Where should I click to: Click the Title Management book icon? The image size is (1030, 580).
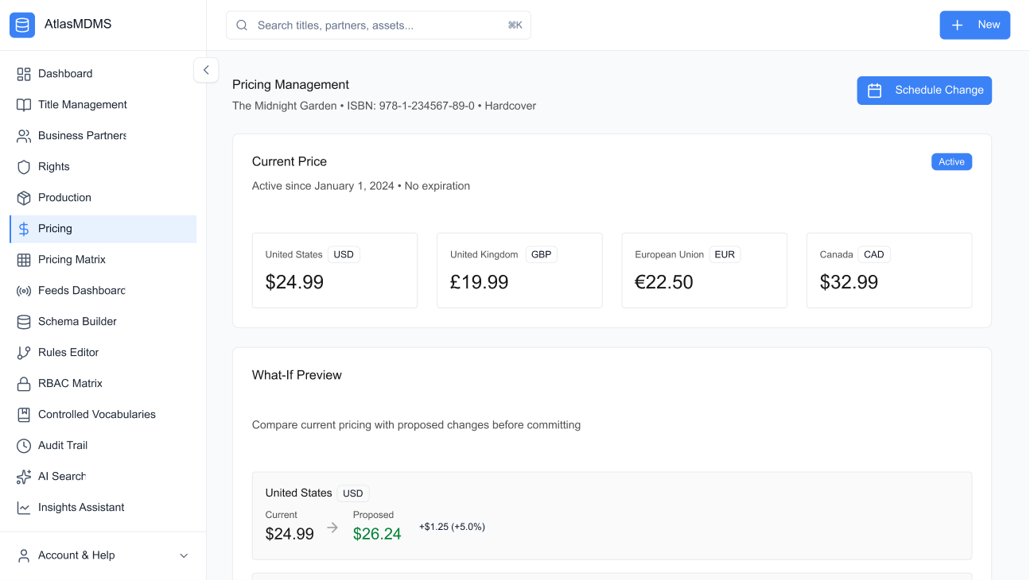[24, 105]
